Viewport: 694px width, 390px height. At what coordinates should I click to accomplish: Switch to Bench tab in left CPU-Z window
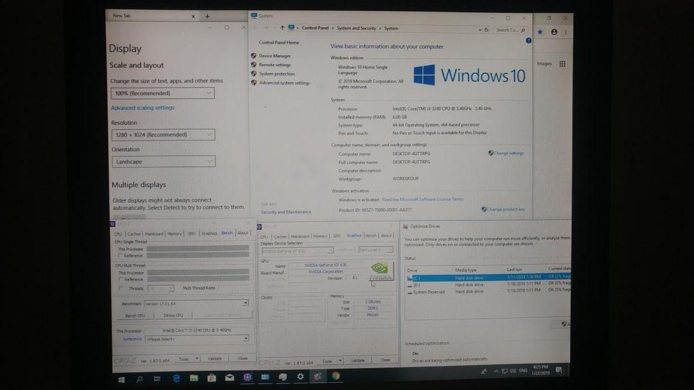point(227,233)
